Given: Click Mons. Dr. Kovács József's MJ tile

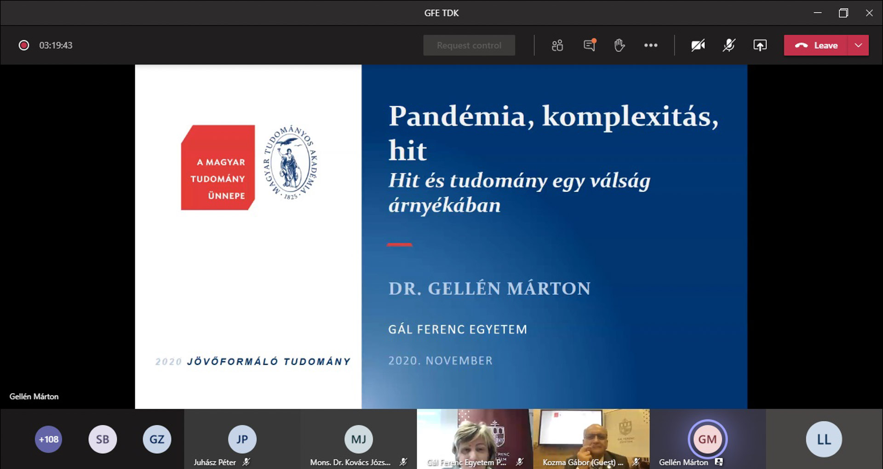Looking at the screenshot, I should point(358,439).
